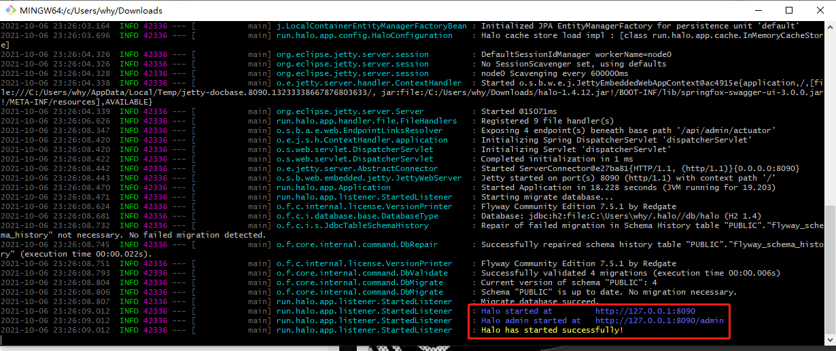Close the MINGW64 terminal window
The height and width of the screenshot is (351, 836).
820,10
